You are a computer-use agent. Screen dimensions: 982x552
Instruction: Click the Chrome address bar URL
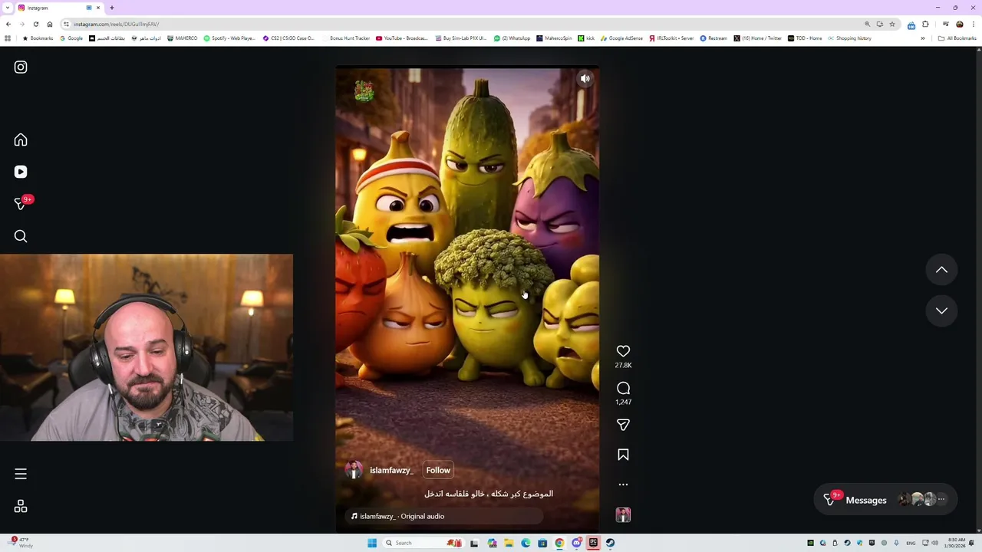117,24
